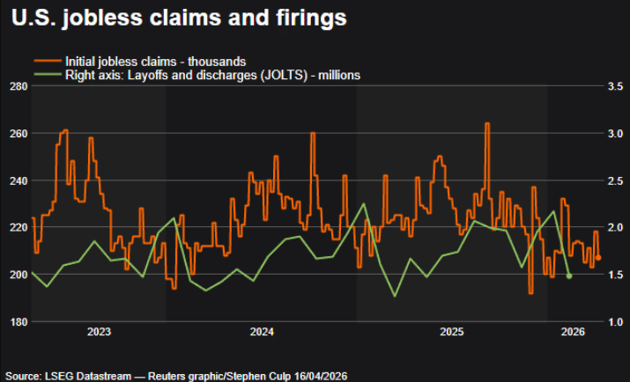Click the green legend line swatch
Screen dimensions: 630x382
pos(48,75)
